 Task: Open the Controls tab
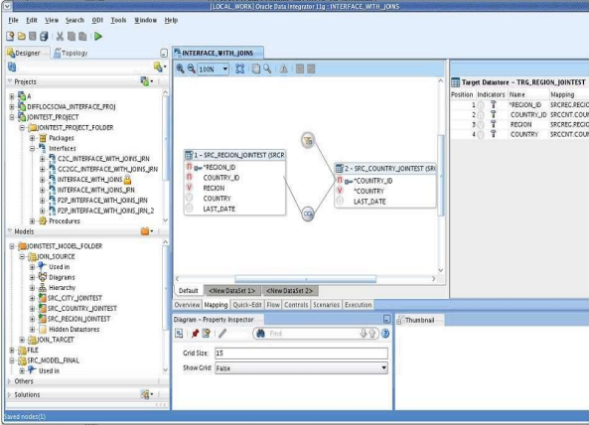(x=296, y=305)
